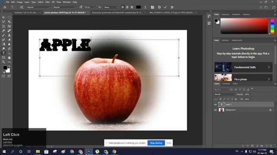Open the File menu

click(x=7, y=2)
